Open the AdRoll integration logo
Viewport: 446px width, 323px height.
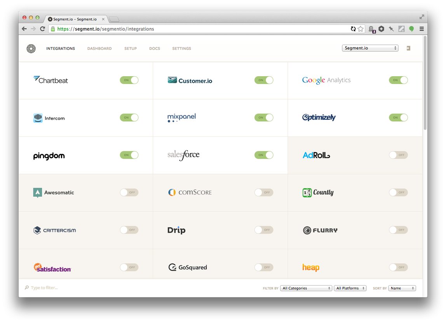(316, 155)
